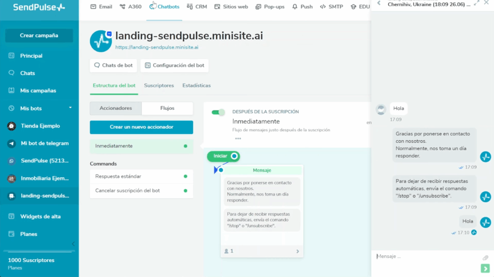Click Crear un nuevo accionador button

coord(141,127)
